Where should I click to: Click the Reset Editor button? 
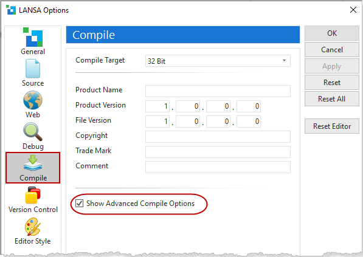click(332, 126)
